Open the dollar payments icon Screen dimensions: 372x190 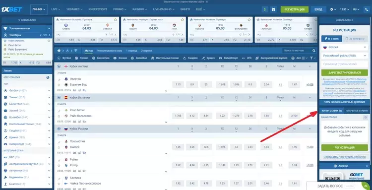(x=265, y=9)
